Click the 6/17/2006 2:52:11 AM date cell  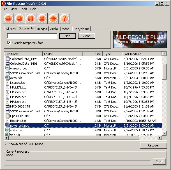(139, 59)
